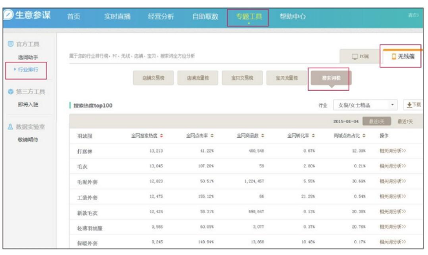Click the monitor icon on PC tab
The image size is (428, 255).
point(354,57)
